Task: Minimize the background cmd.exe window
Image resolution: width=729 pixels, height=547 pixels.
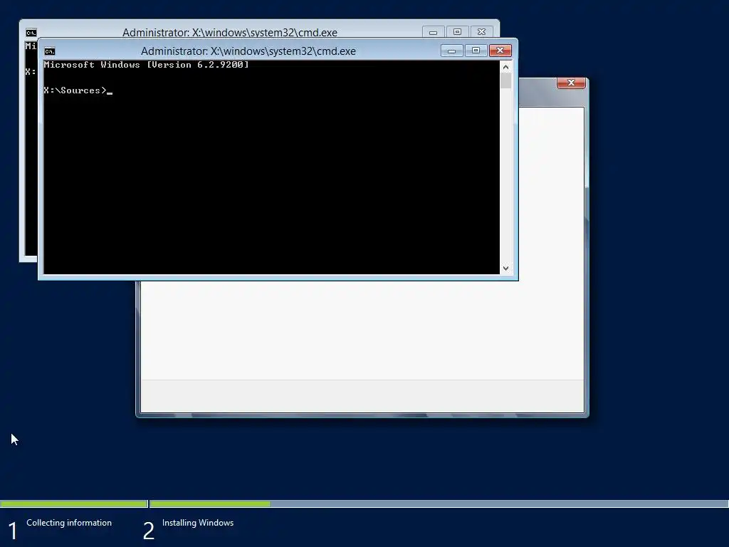Action: [434, 32]
